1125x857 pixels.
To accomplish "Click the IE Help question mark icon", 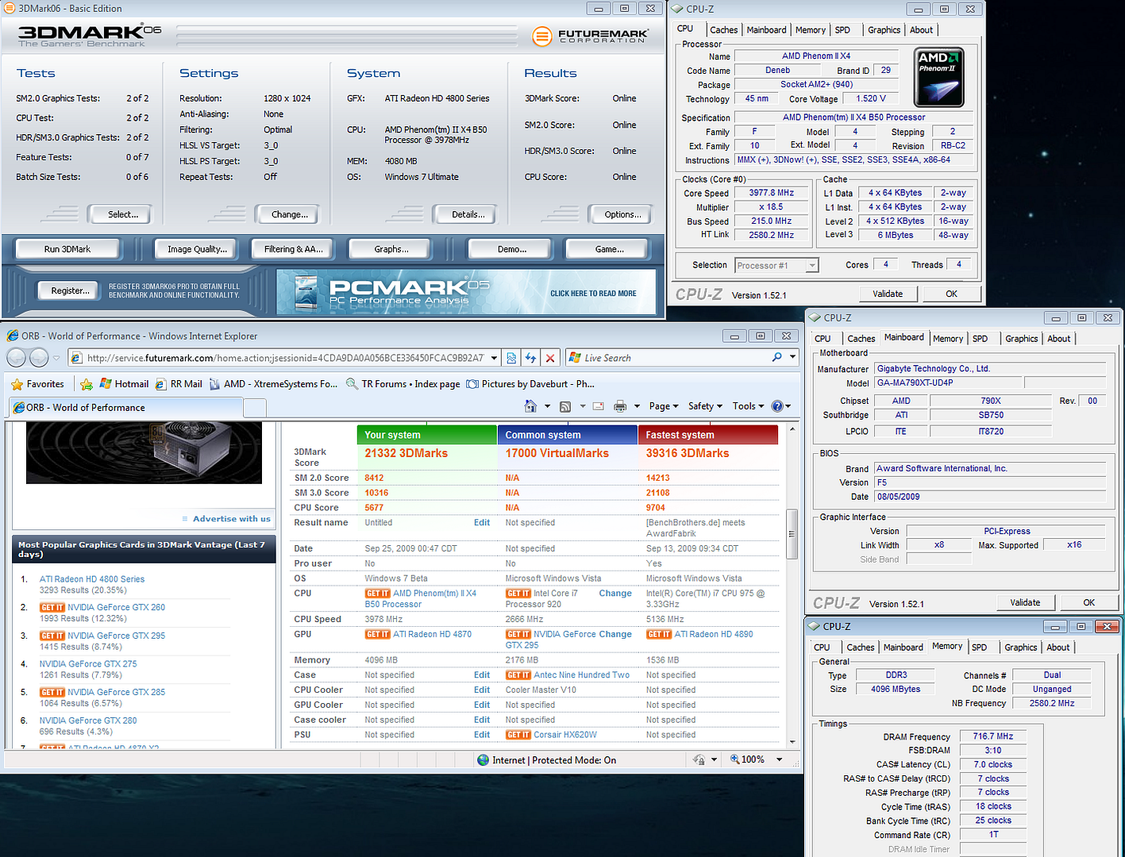I will [777, 406].
